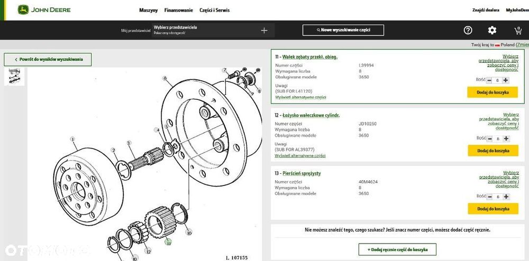529x261 pixels.
Task: Add item 12 to cart with Dodaj do koszyka
Action: [x=493, y=151]
